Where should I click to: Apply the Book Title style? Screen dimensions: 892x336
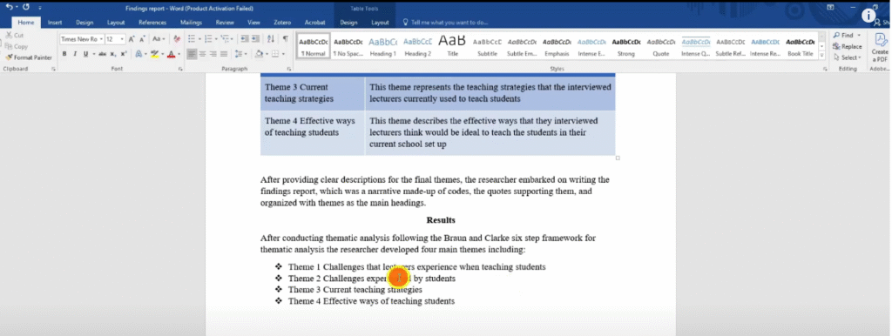pos(800,47)
